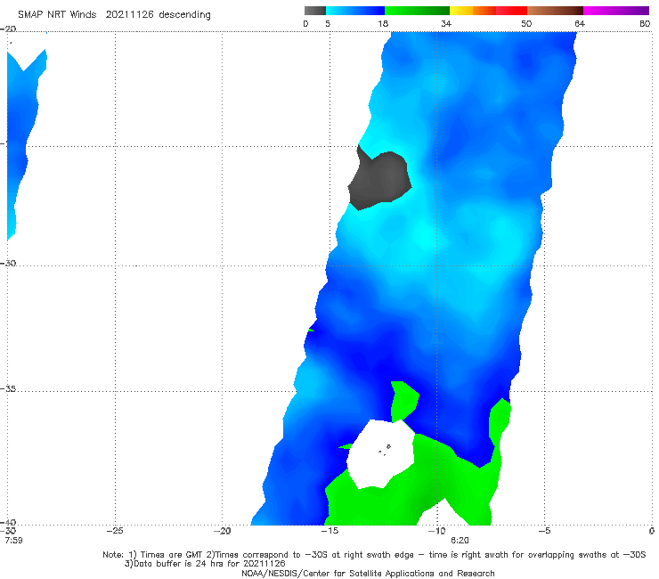Click the "18" label under the color bar
The image size is (659, 579).
[x=383, y=23]
